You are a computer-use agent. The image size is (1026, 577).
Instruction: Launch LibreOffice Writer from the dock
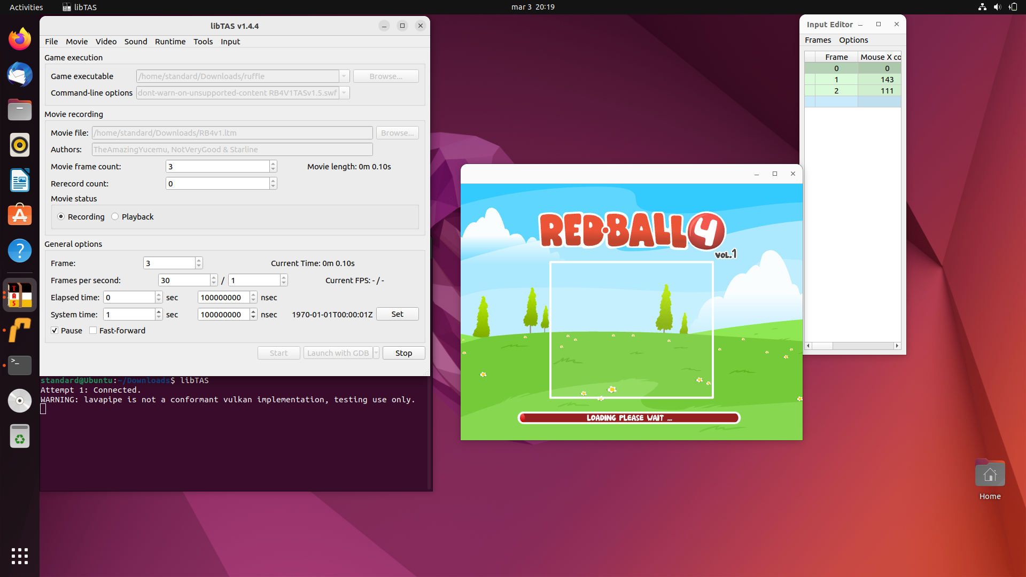[20, 180]
